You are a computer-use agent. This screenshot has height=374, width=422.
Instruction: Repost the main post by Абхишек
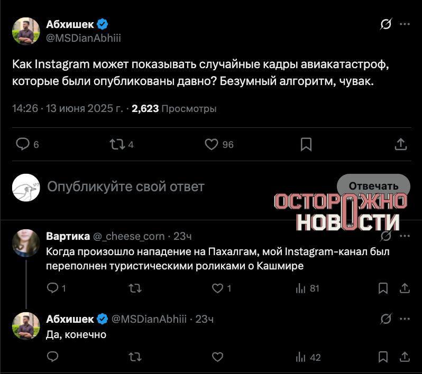pos(114,144)
